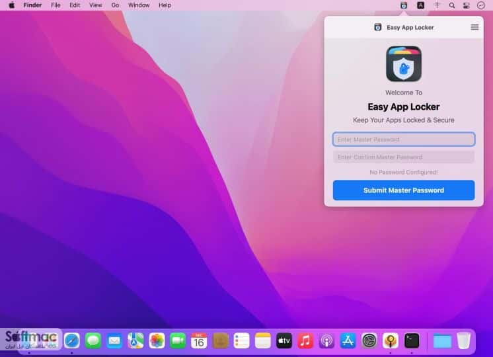Open the Window menu
Screen dimensions: 493x357
click(x=139, y=5)
